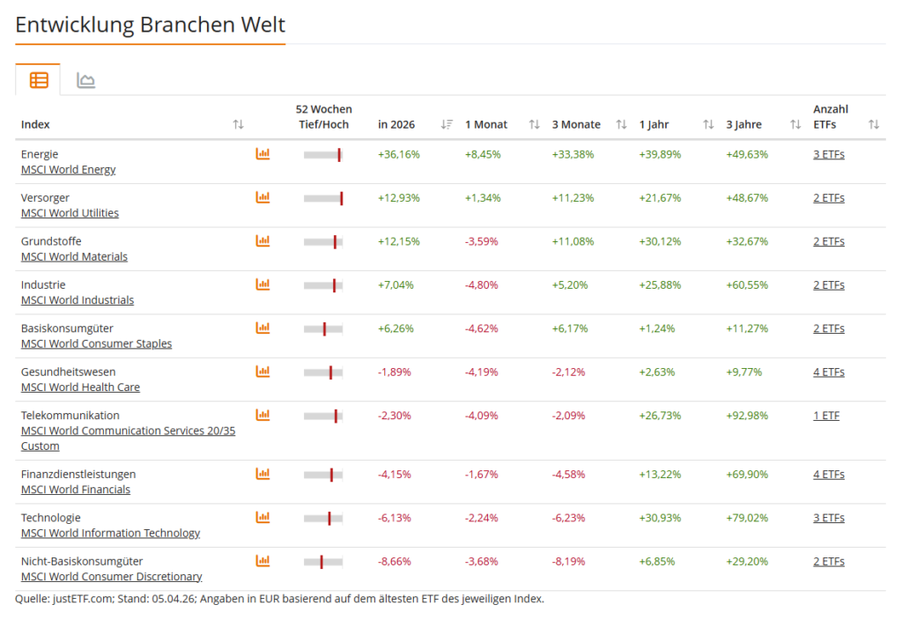Sort by Anzahl ETFs column arrows
902x627 pixels.
(x=873, y=125)
